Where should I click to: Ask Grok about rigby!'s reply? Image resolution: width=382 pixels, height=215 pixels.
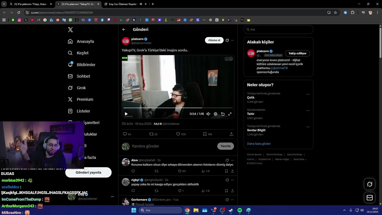227,180
